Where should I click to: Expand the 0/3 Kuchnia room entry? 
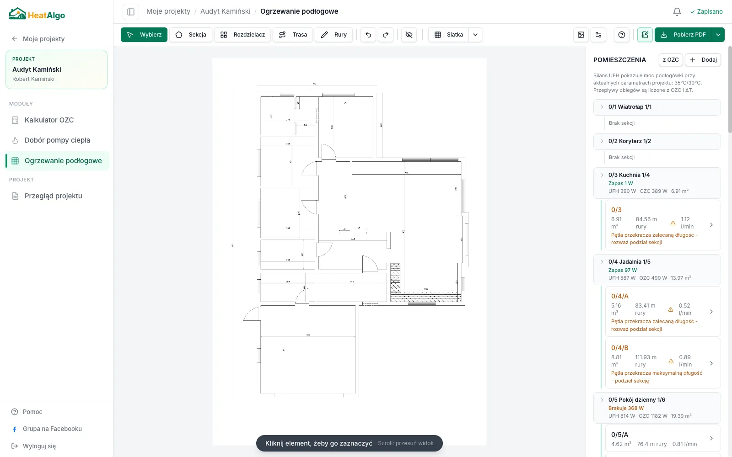click(x=657, y=183)
